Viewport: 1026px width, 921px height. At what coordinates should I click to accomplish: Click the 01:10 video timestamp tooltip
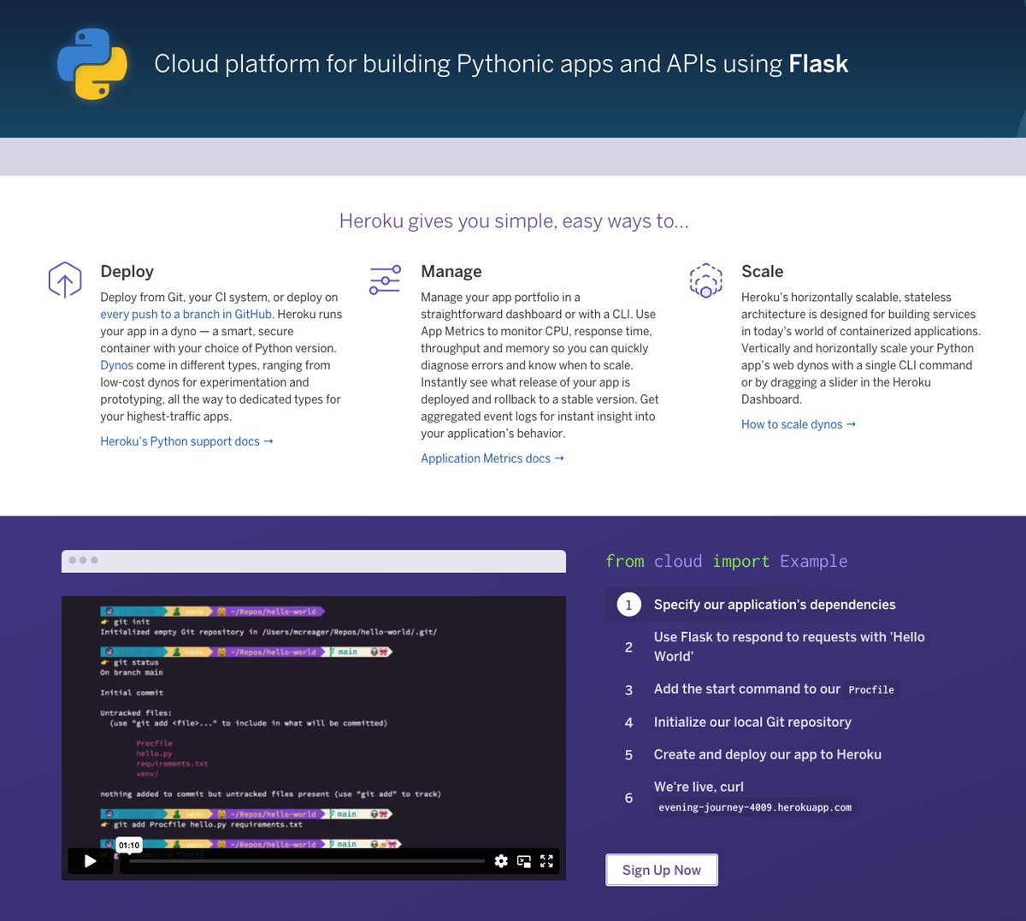point(129,845)
